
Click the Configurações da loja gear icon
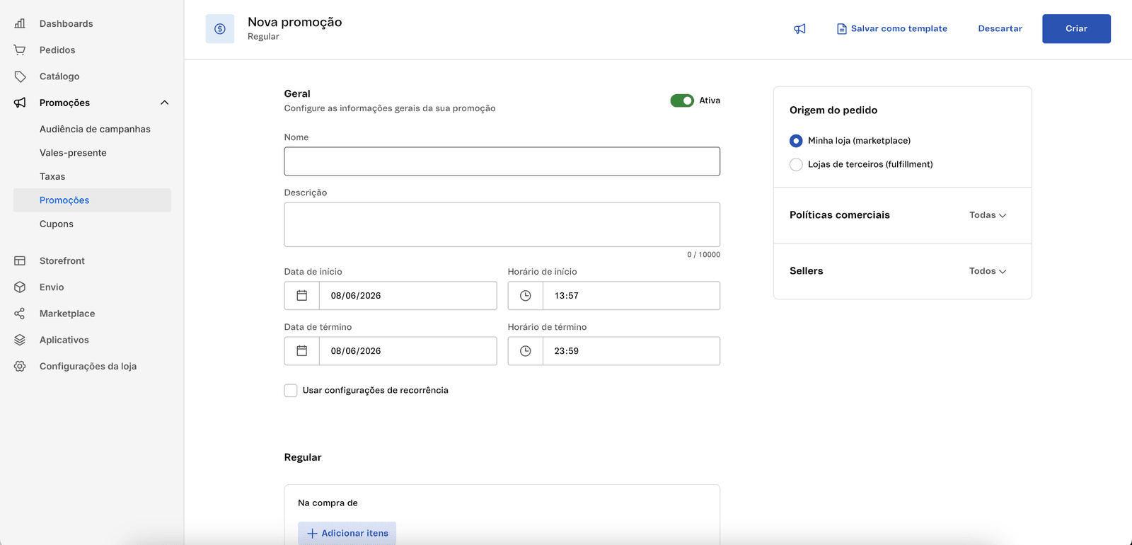tap(20, 366)
